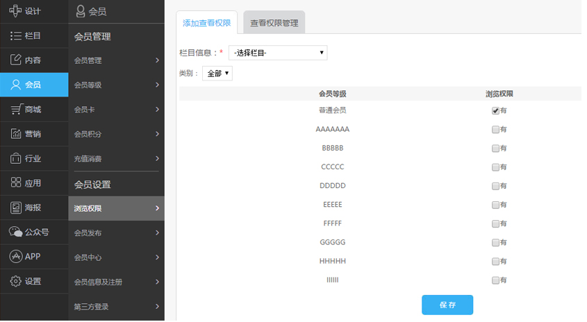This screenshot has height=322, width=587.
Task: Tick the permission checkbox for GGGGG
Action: pos(495,243)
